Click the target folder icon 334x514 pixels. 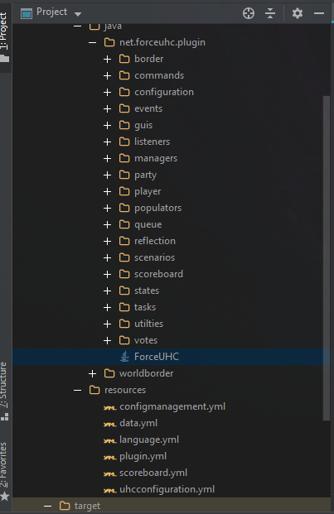click(65, 506)
